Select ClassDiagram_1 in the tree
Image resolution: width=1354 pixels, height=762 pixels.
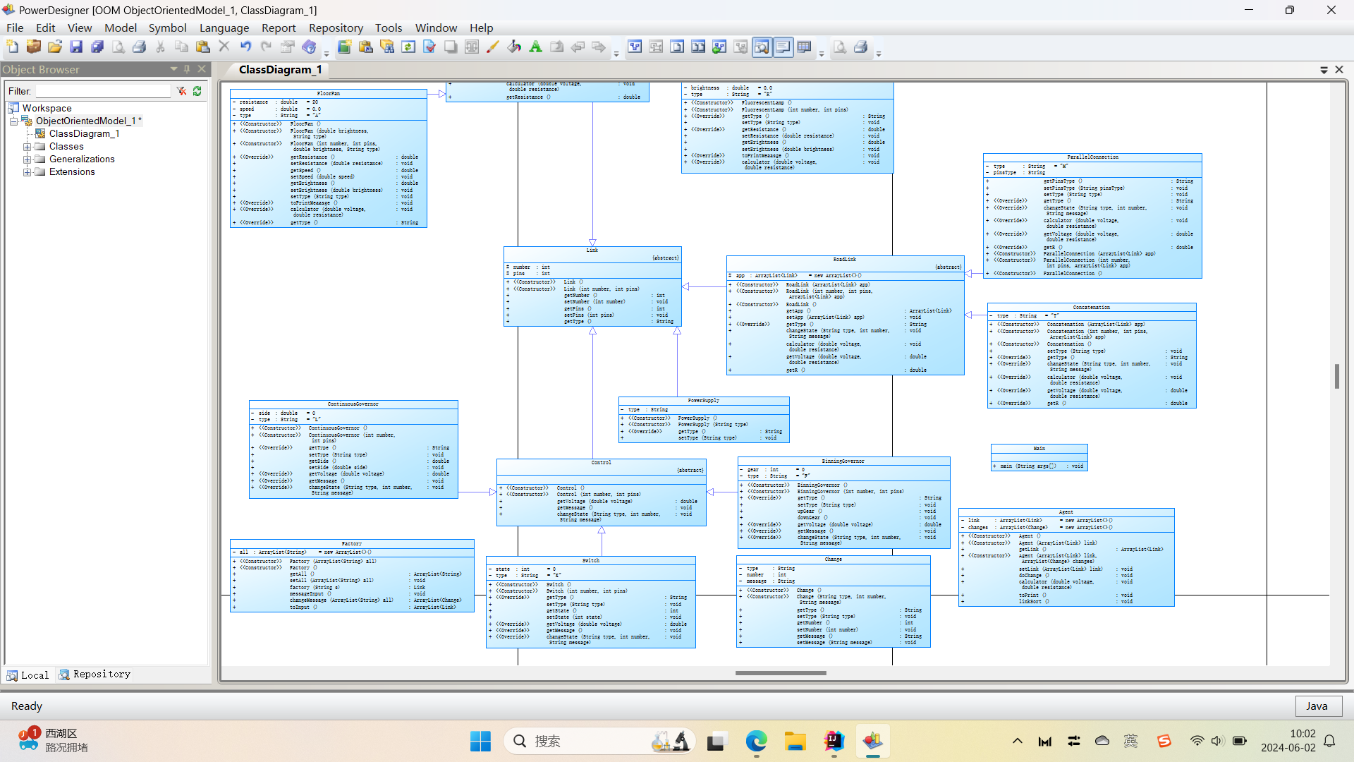pos(84,134)
